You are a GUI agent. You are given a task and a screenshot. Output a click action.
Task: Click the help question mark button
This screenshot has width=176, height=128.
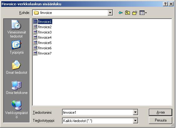pos(165,4)
